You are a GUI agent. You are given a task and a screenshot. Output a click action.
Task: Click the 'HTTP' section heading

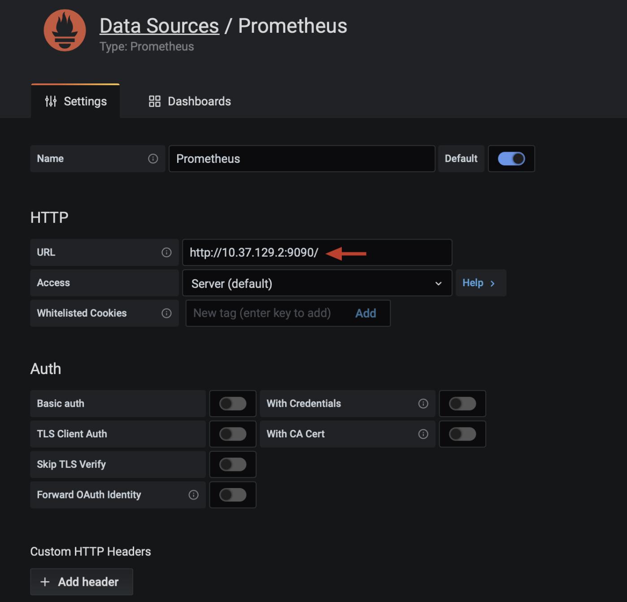pyautogui.click(x=49, y=218)
